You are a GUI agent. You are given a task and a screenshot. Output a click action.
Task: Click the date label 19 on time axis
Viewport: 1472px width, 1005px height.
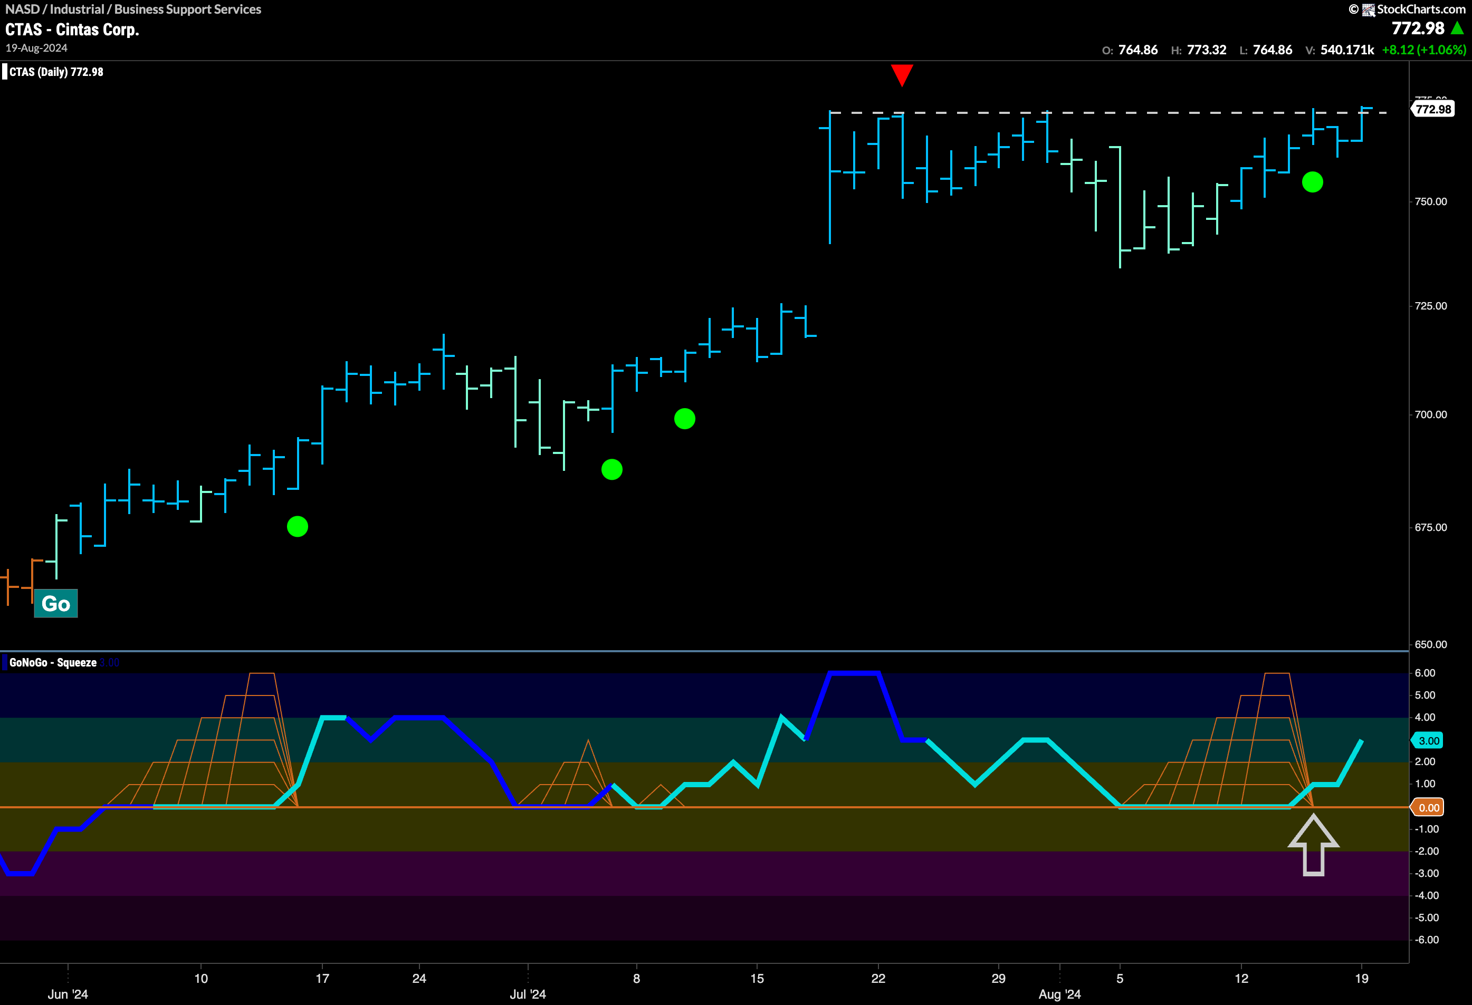[x=1361, y=979]
